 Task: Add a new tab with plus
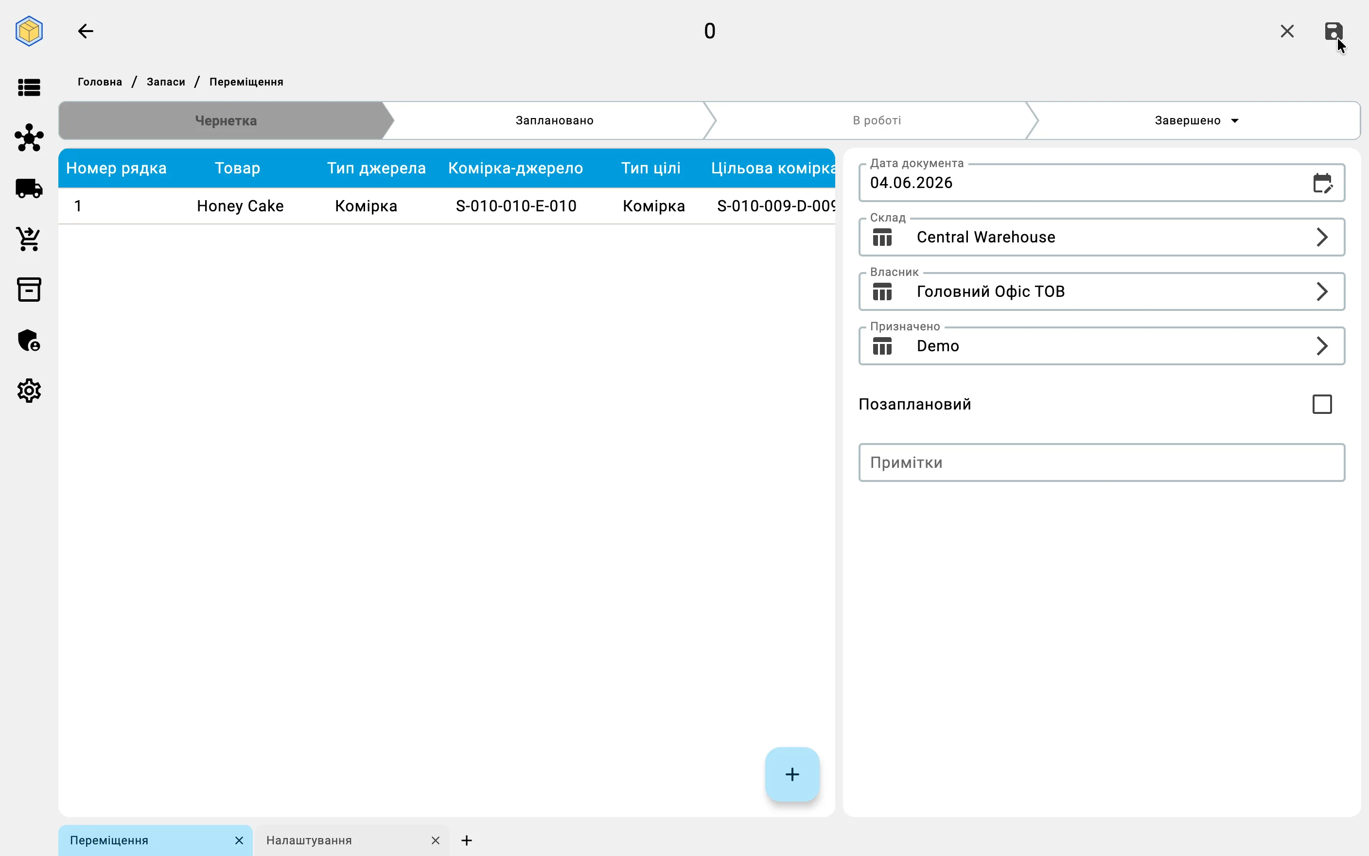(x=466, y=840)
